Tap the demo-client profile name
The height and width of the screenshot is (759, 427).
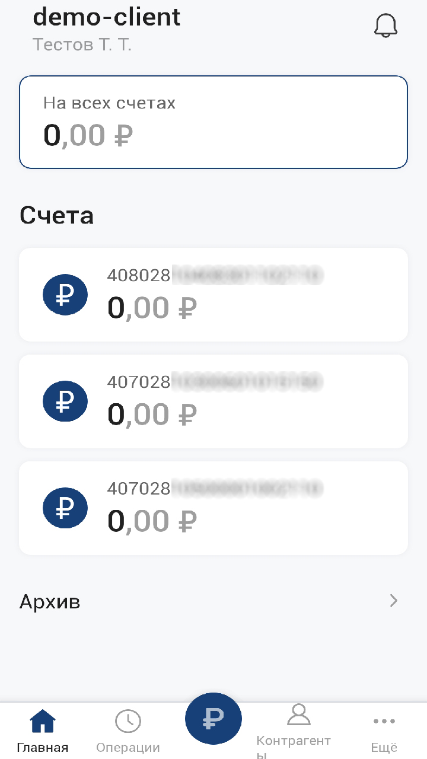pyautogui.click(x=107, y=17)
